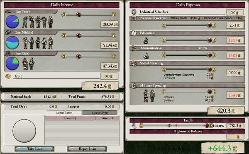The image size is (249, 154).
Task: Switch to the Loans Taken tab
Action: click(x=64, y=113)
